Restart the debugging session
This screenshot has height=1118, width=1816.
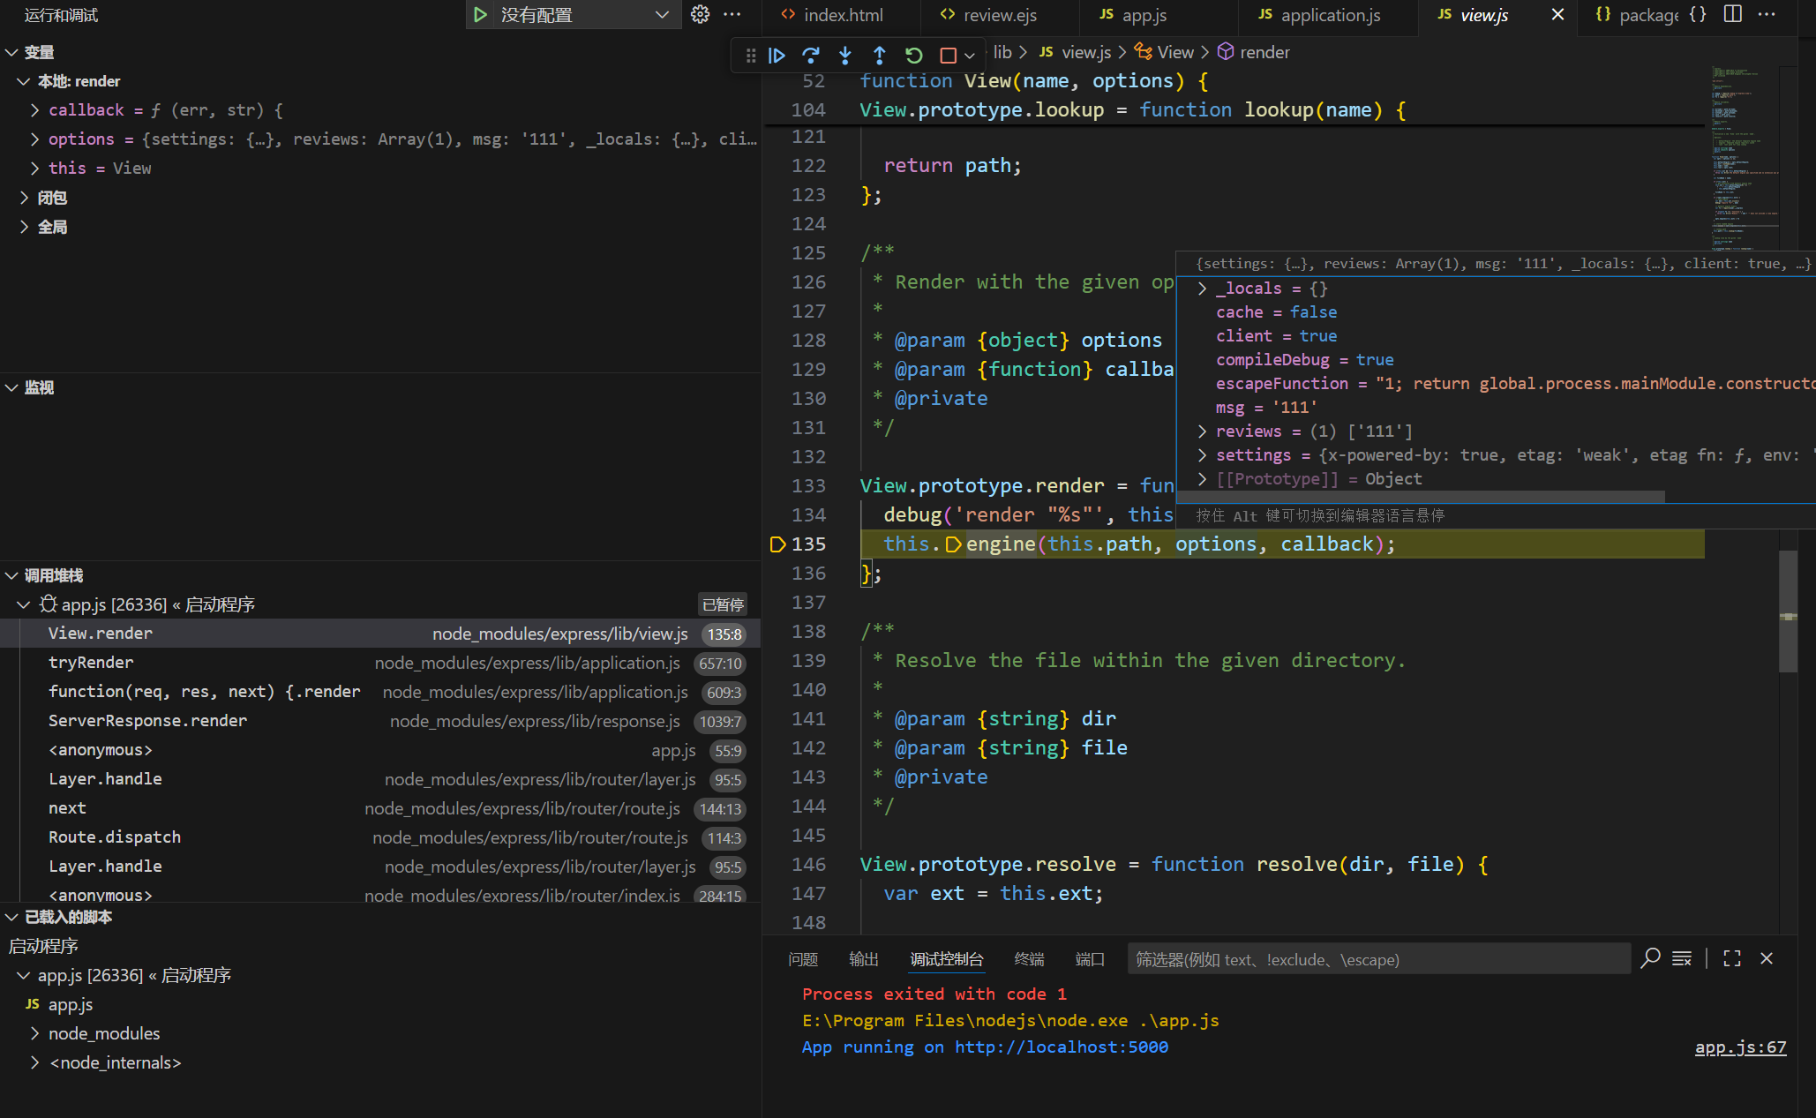913,56
